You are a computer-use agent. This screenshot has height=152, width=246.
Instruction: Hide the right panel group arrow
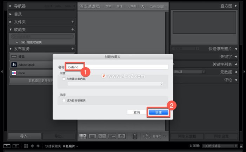coord(244,71)
